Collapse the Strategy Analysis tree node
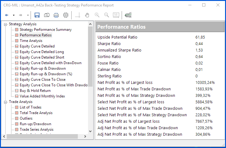This screenshot has width=226, height=148. pos(6,24)
